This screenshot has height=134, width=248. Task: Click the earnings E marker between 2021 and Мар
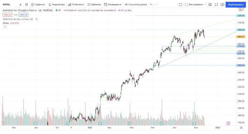(x=100, y=123)
